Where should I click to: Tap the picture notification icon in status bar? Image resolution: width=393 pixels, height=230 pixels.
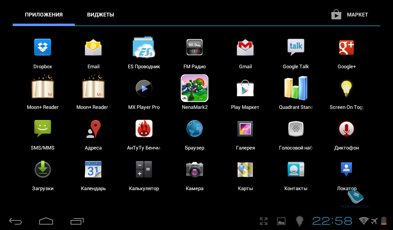[x=281, y=221]
